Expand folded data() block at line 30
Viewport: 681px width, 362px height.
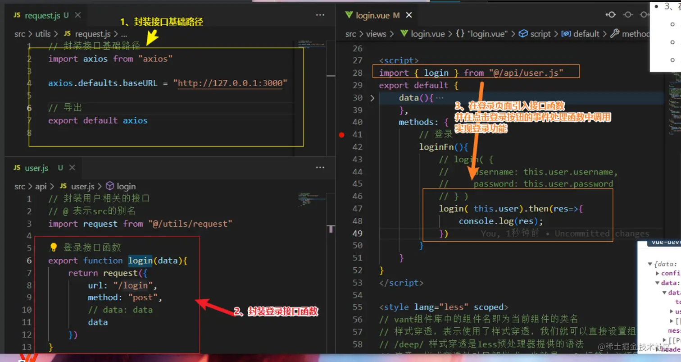(372, 98)
